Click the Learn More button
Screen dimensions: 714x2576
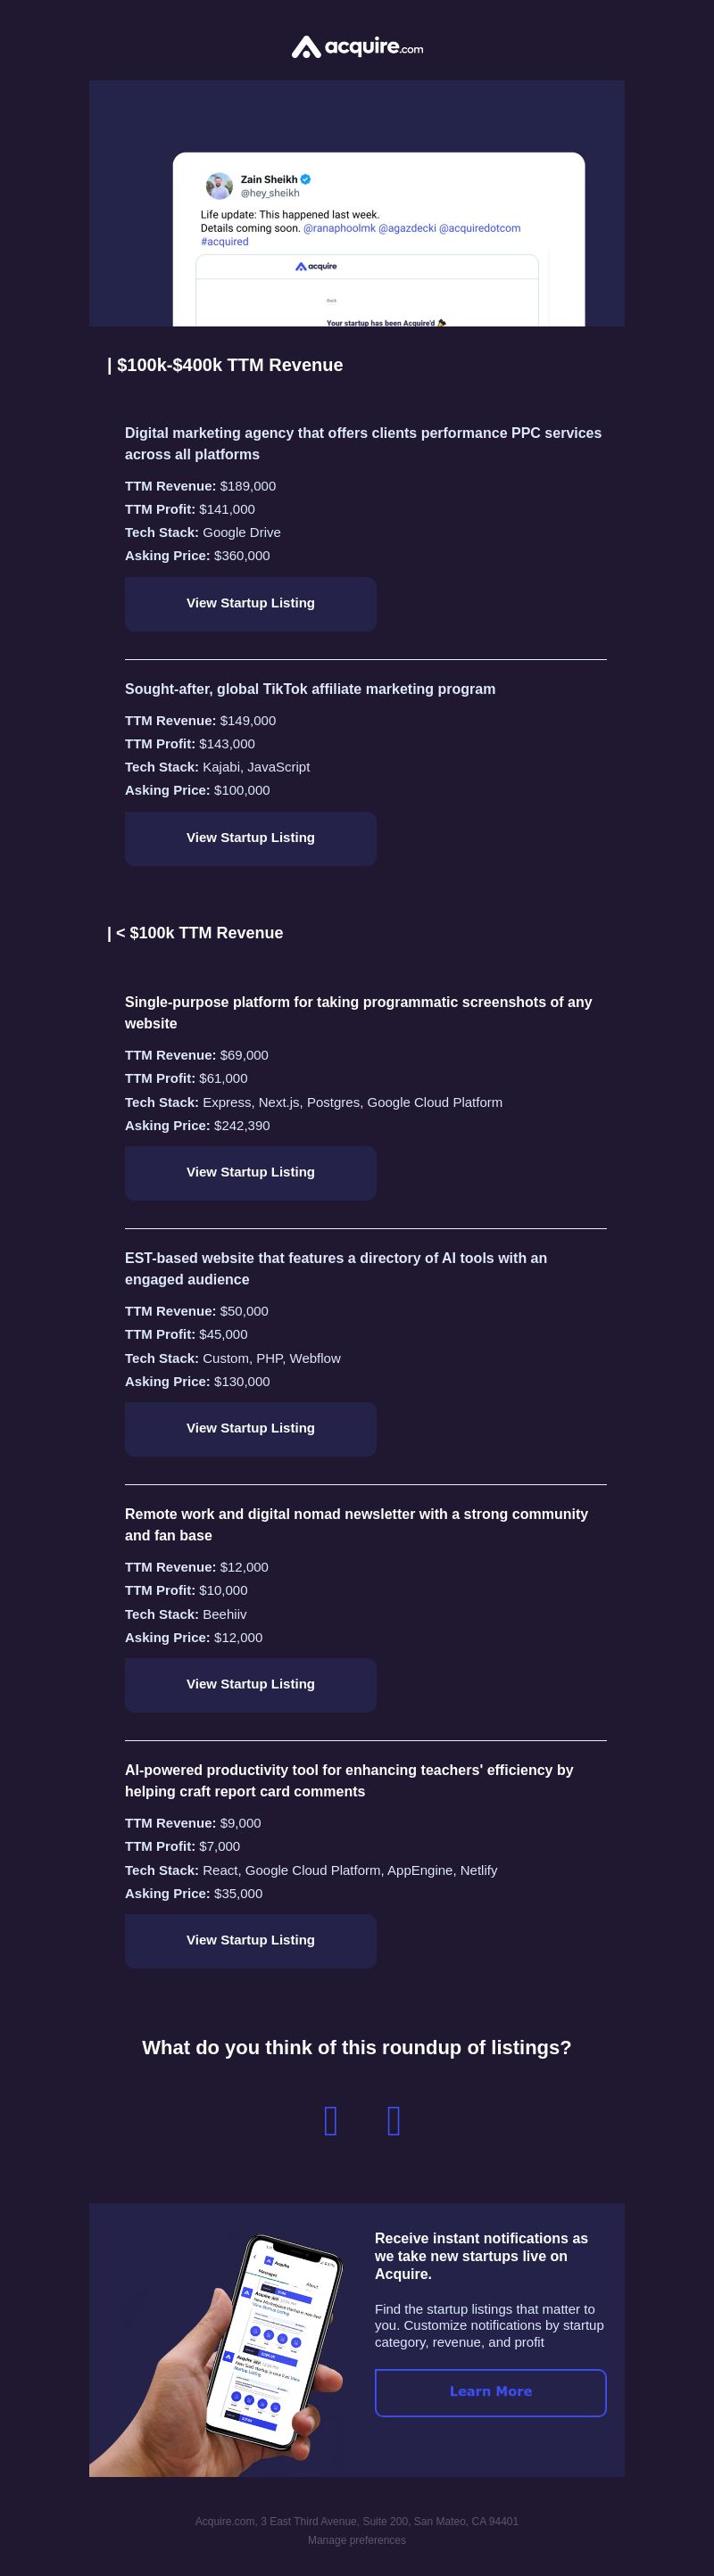point(491,2393)
